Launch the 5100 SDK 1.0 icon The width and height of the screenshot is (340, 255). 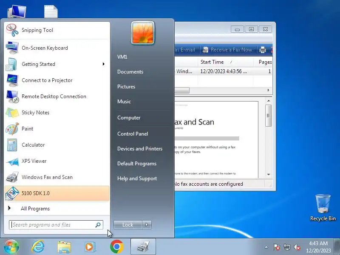click(12, 193)
